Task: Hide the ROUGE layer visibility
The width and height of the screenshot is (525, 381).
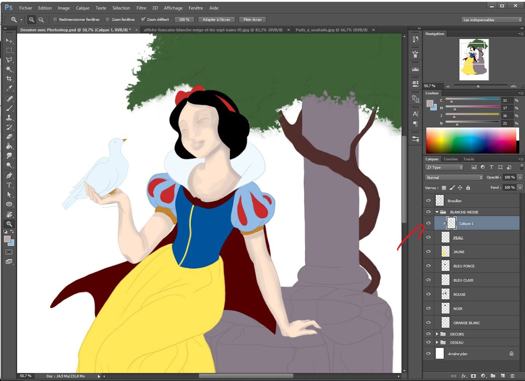Action: click(429, 294)
